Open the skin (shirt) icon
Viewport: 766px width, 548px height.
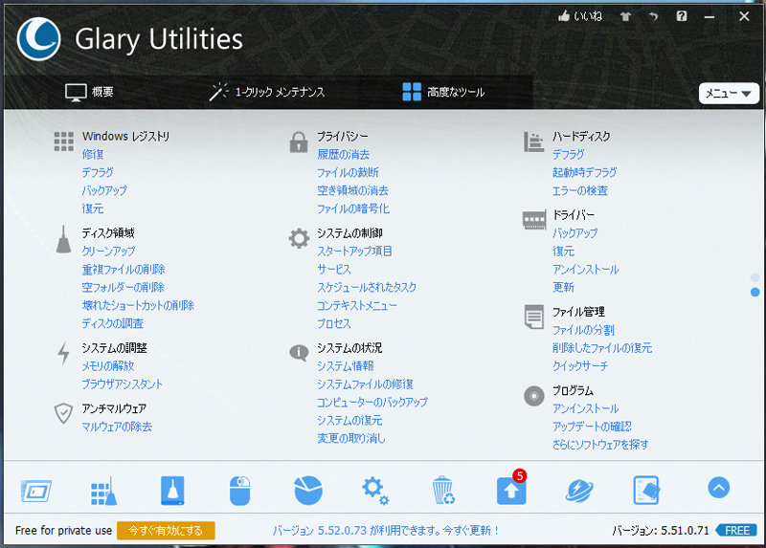625,16
